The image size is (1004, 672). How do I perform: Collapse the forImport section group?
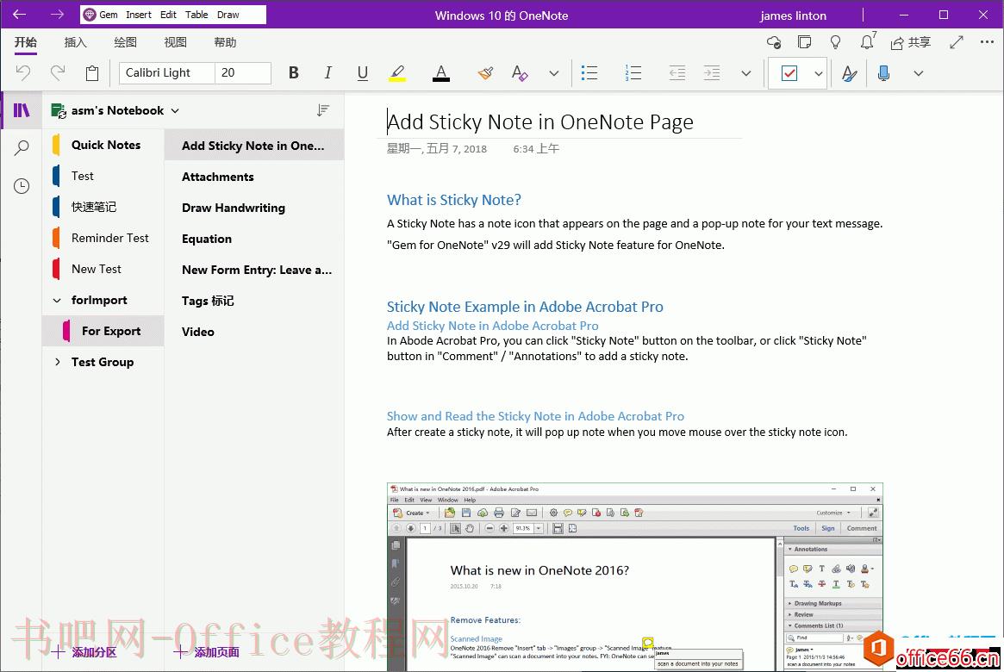coord(57,300)
